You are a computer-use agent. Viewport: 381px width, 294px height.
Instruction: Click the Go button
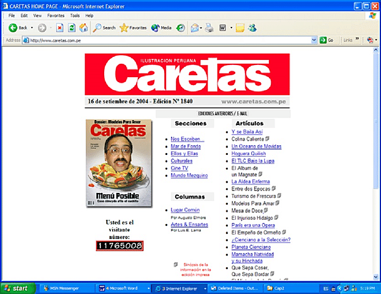[x=326, y=40]
